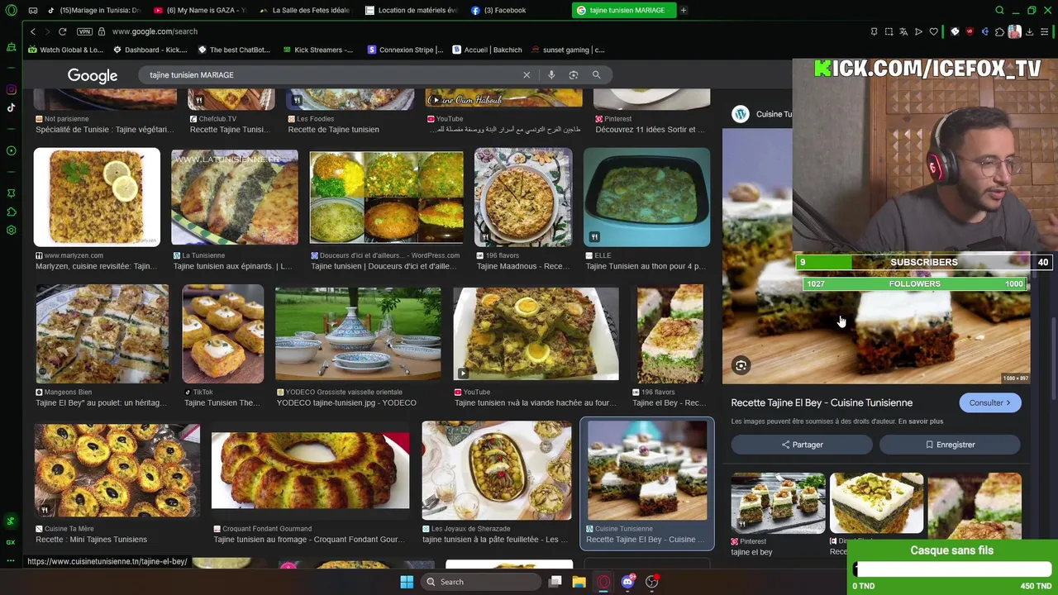Screen dimensions: 1058x595
Task: Open TikTok in the Opera sidebar
Action: [11, 107]
